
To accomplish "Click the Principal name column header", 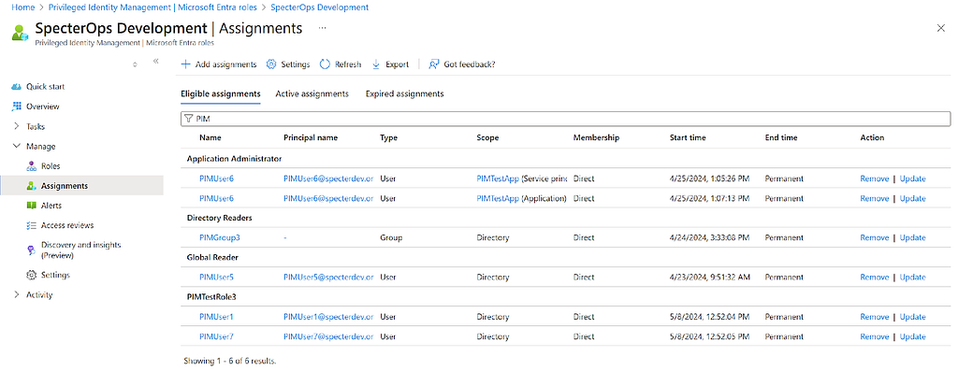I will click(311, 138).
